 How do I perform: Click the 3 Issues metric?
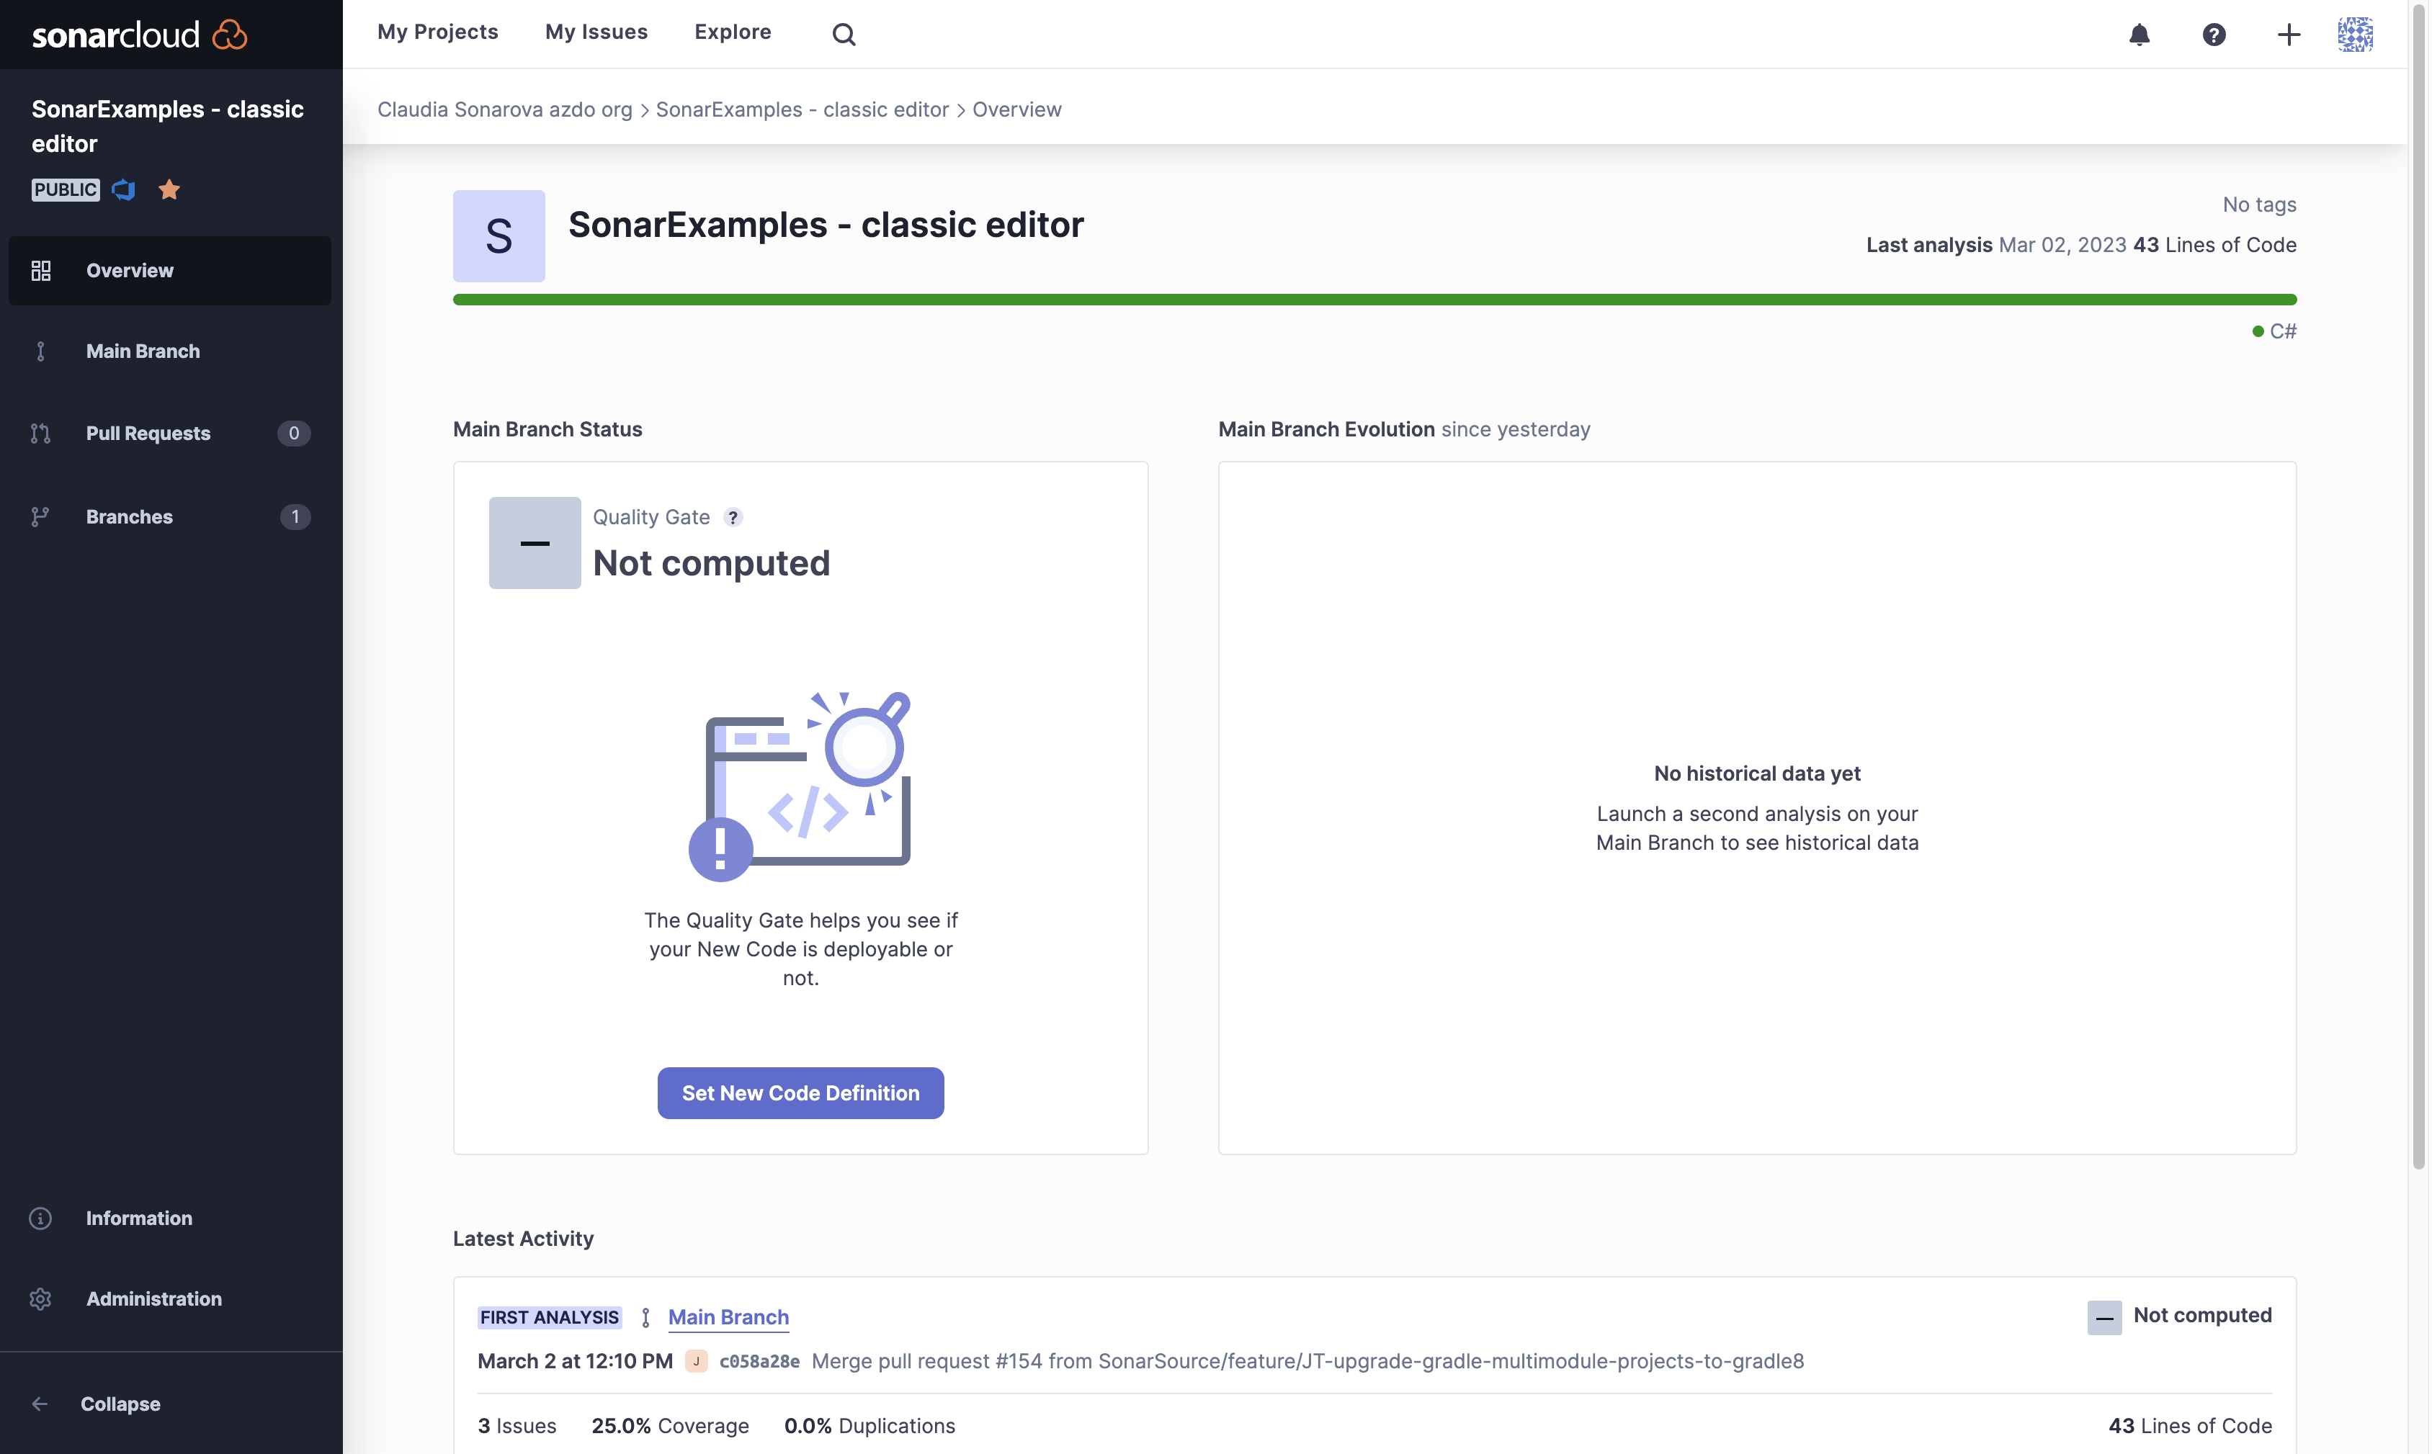coord(517,1426)
